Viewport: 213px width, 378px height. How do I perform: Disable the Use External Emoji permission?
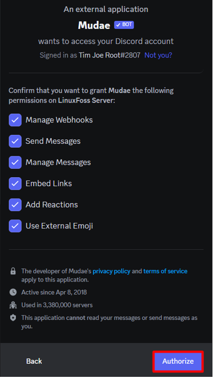coord(15,226)
